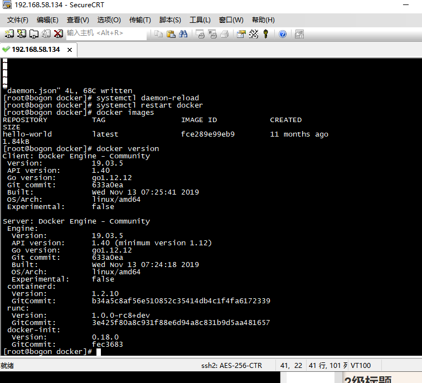Click the containerd GitCommit hash value
This screenshot has width=422, height=383.
coord(181,300)
